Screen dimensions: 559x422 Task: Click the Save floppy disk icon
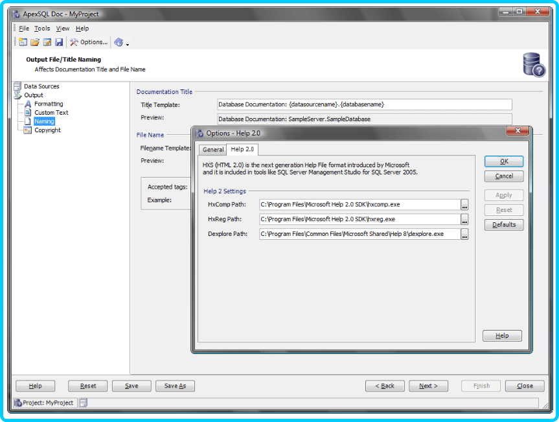click(x=59, y=42)
